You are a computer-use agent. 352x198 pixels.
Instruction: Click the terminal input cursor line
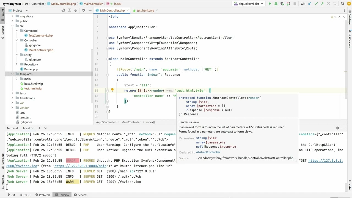point(8,187)
